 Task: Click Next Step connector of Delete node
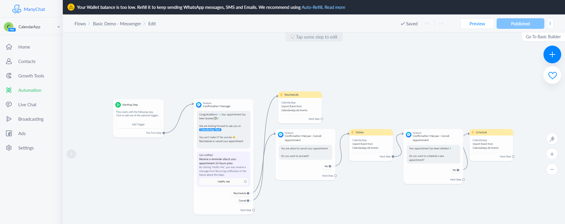(x=393, y=157)
